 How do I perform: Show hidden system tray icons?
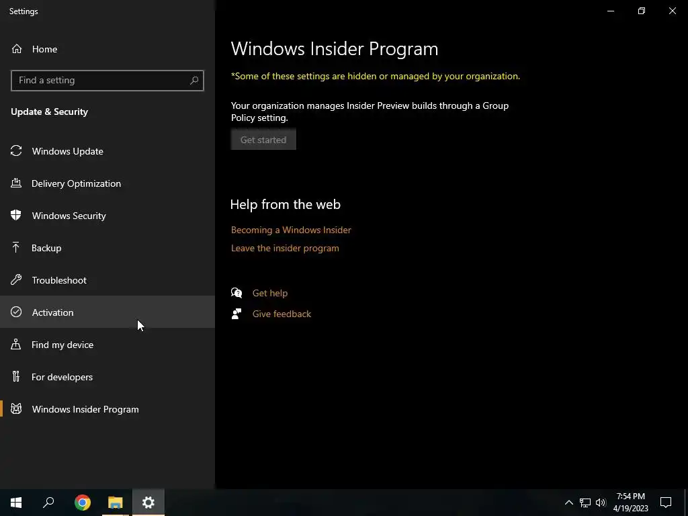[x=568, y=503]
